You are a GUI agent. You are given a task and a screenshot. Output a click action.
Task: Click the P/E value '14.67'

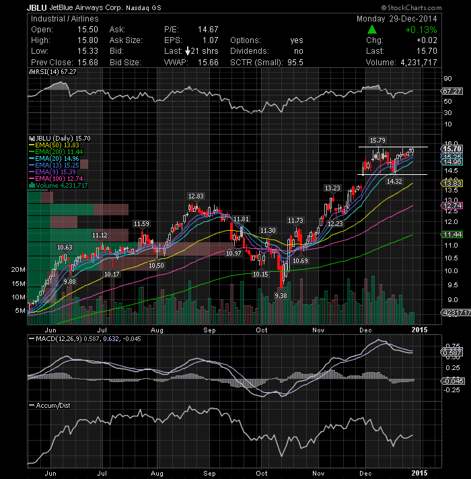pos(208,30)
